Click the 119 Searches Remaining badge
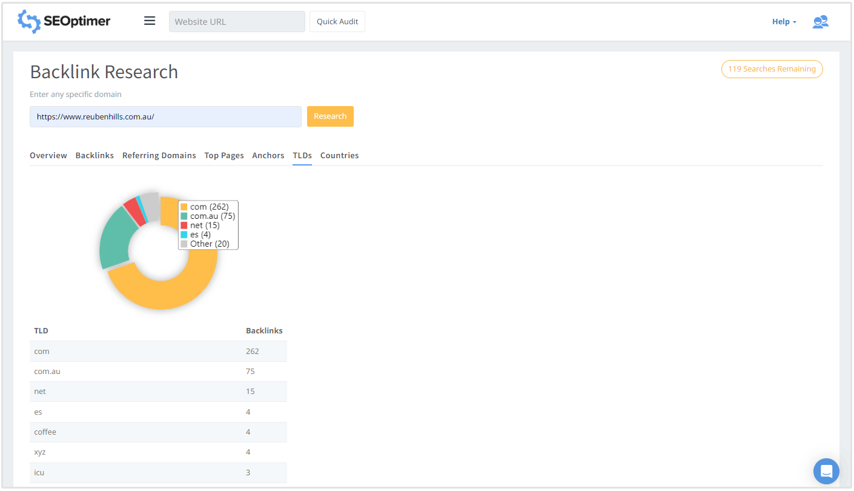The width and height of the screenshot is (854, 491). pos(772,69)
